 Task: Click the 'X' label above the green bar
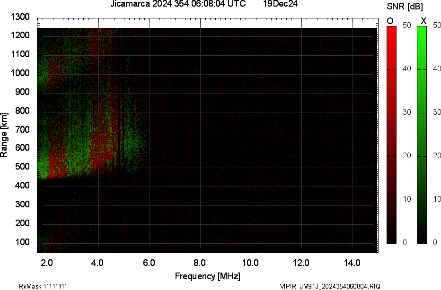423,21
